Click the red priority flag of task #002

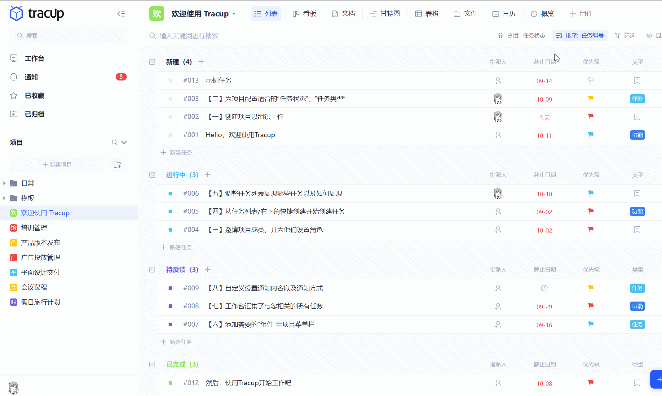pos(591,117)
